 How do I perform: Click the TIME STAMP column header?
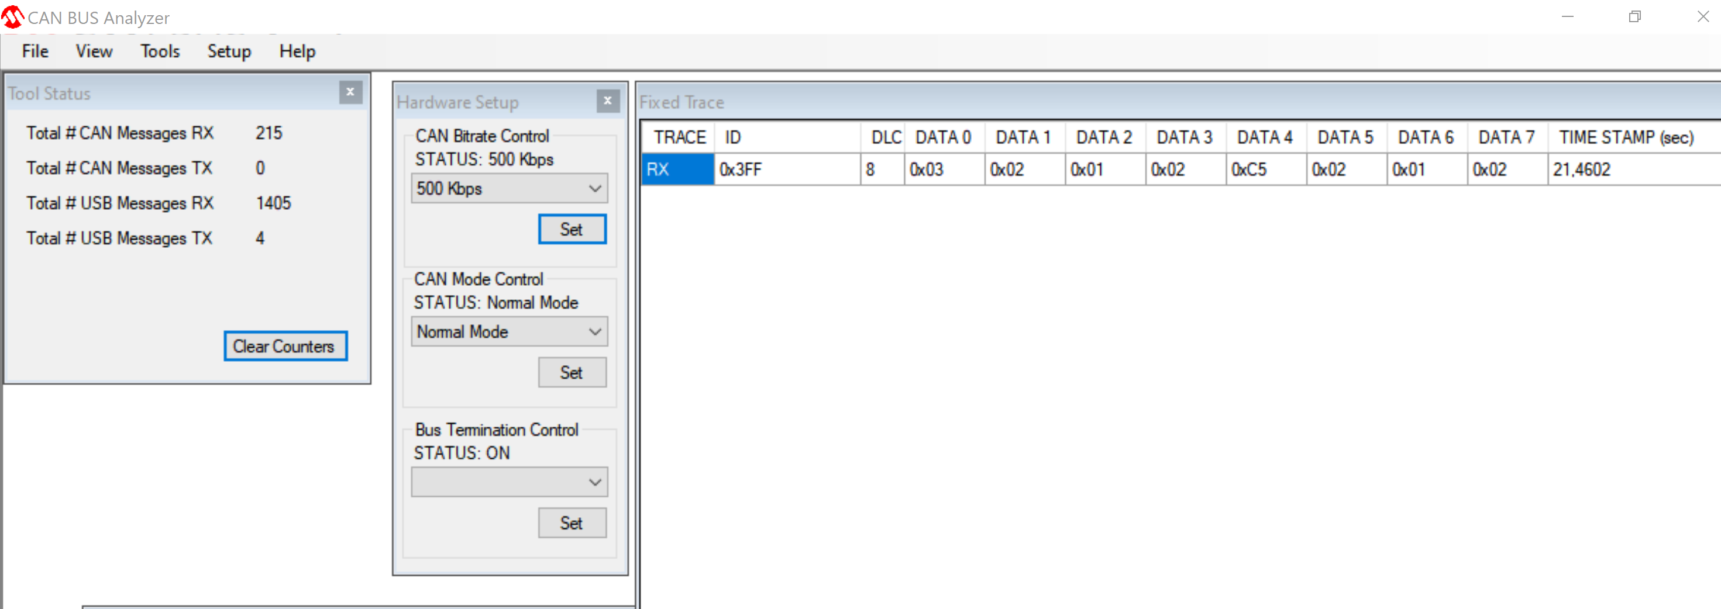(x=1626, y=137)
